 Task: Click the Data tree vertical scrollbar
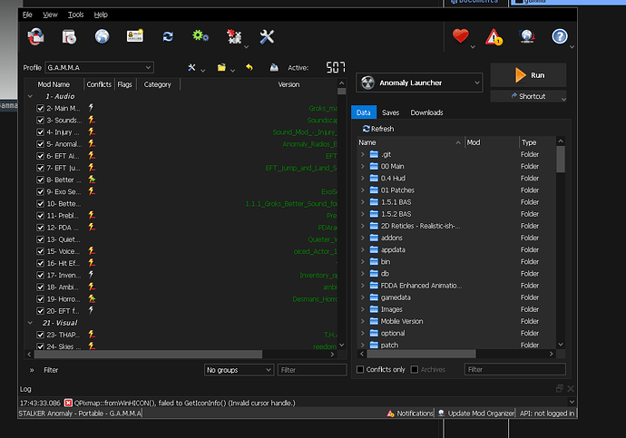561,159
